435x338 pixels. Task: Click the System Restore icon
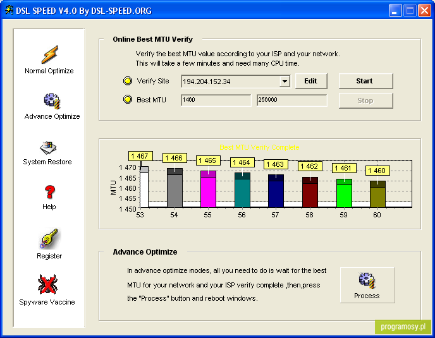click(48, 148)
